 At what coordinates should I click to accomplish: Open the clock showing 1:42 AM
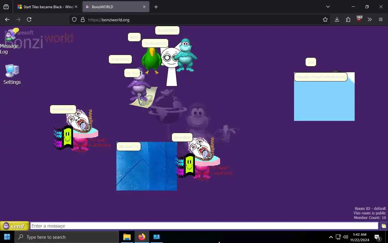click(x=360, y=237)
